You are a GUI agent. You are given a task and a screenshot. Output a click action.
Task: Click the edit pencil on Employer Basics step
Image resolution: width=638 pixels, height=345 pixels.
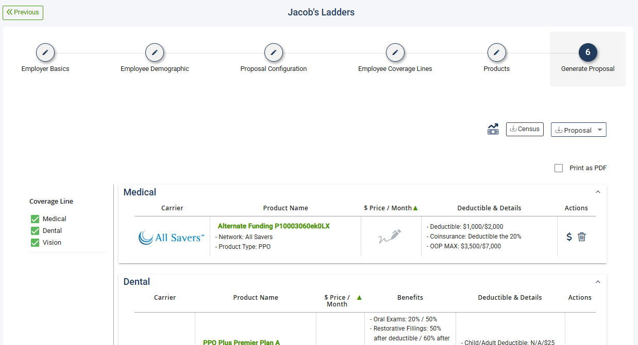pyautogui.click(x=45, y=52)
